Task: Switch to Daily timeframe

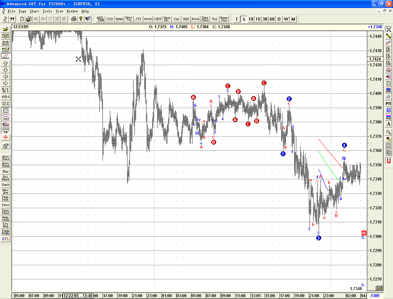Action: click(279, 19)
